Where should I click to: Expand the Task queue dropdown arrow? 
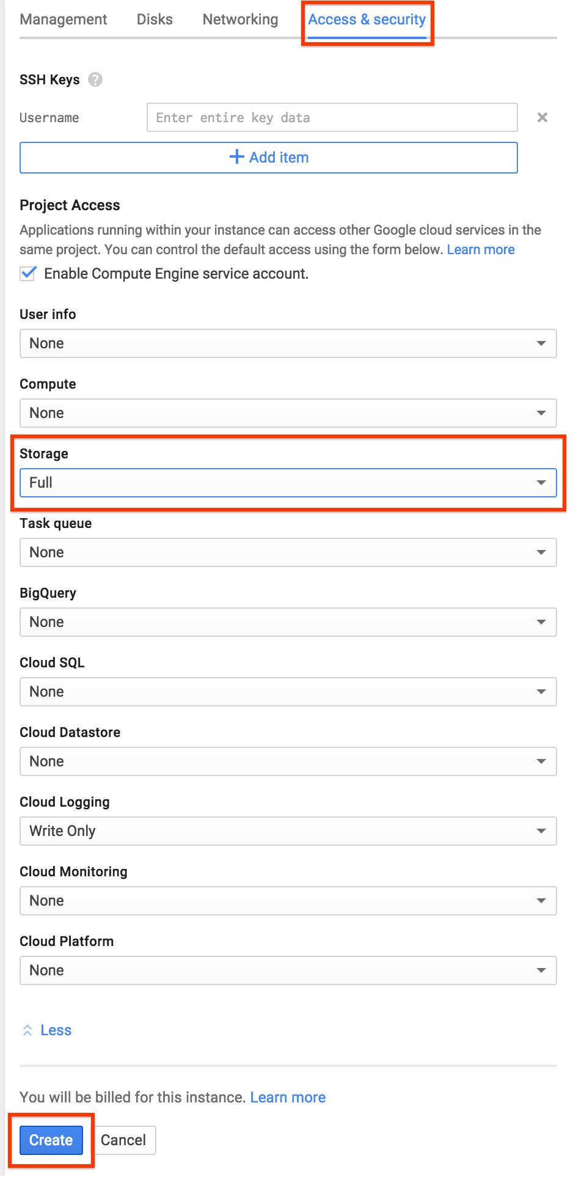pyautogui.click(x=541, y=552)
